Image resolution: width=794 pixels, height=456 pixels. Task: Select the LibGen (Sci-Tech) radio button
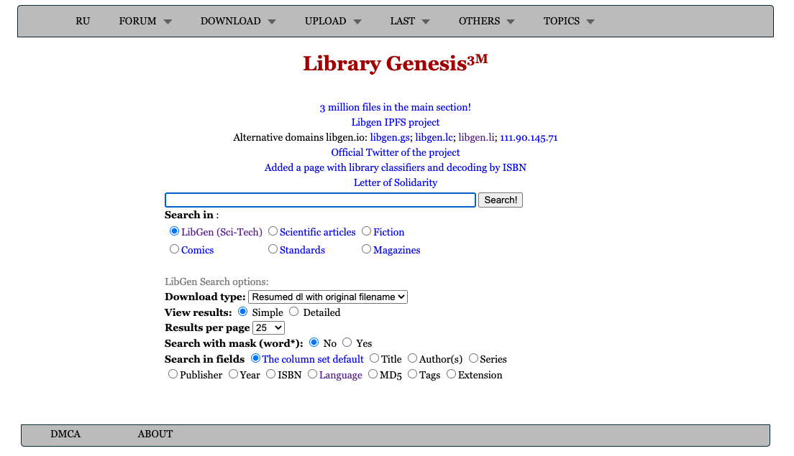pos(174,231)
